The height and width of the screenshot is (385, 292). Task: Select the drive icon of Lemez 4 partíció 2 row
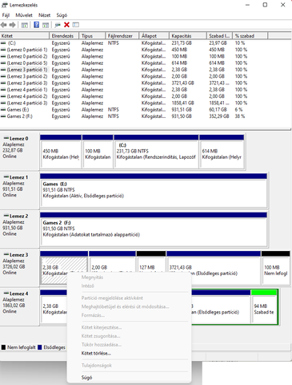(x=3, y=96)
